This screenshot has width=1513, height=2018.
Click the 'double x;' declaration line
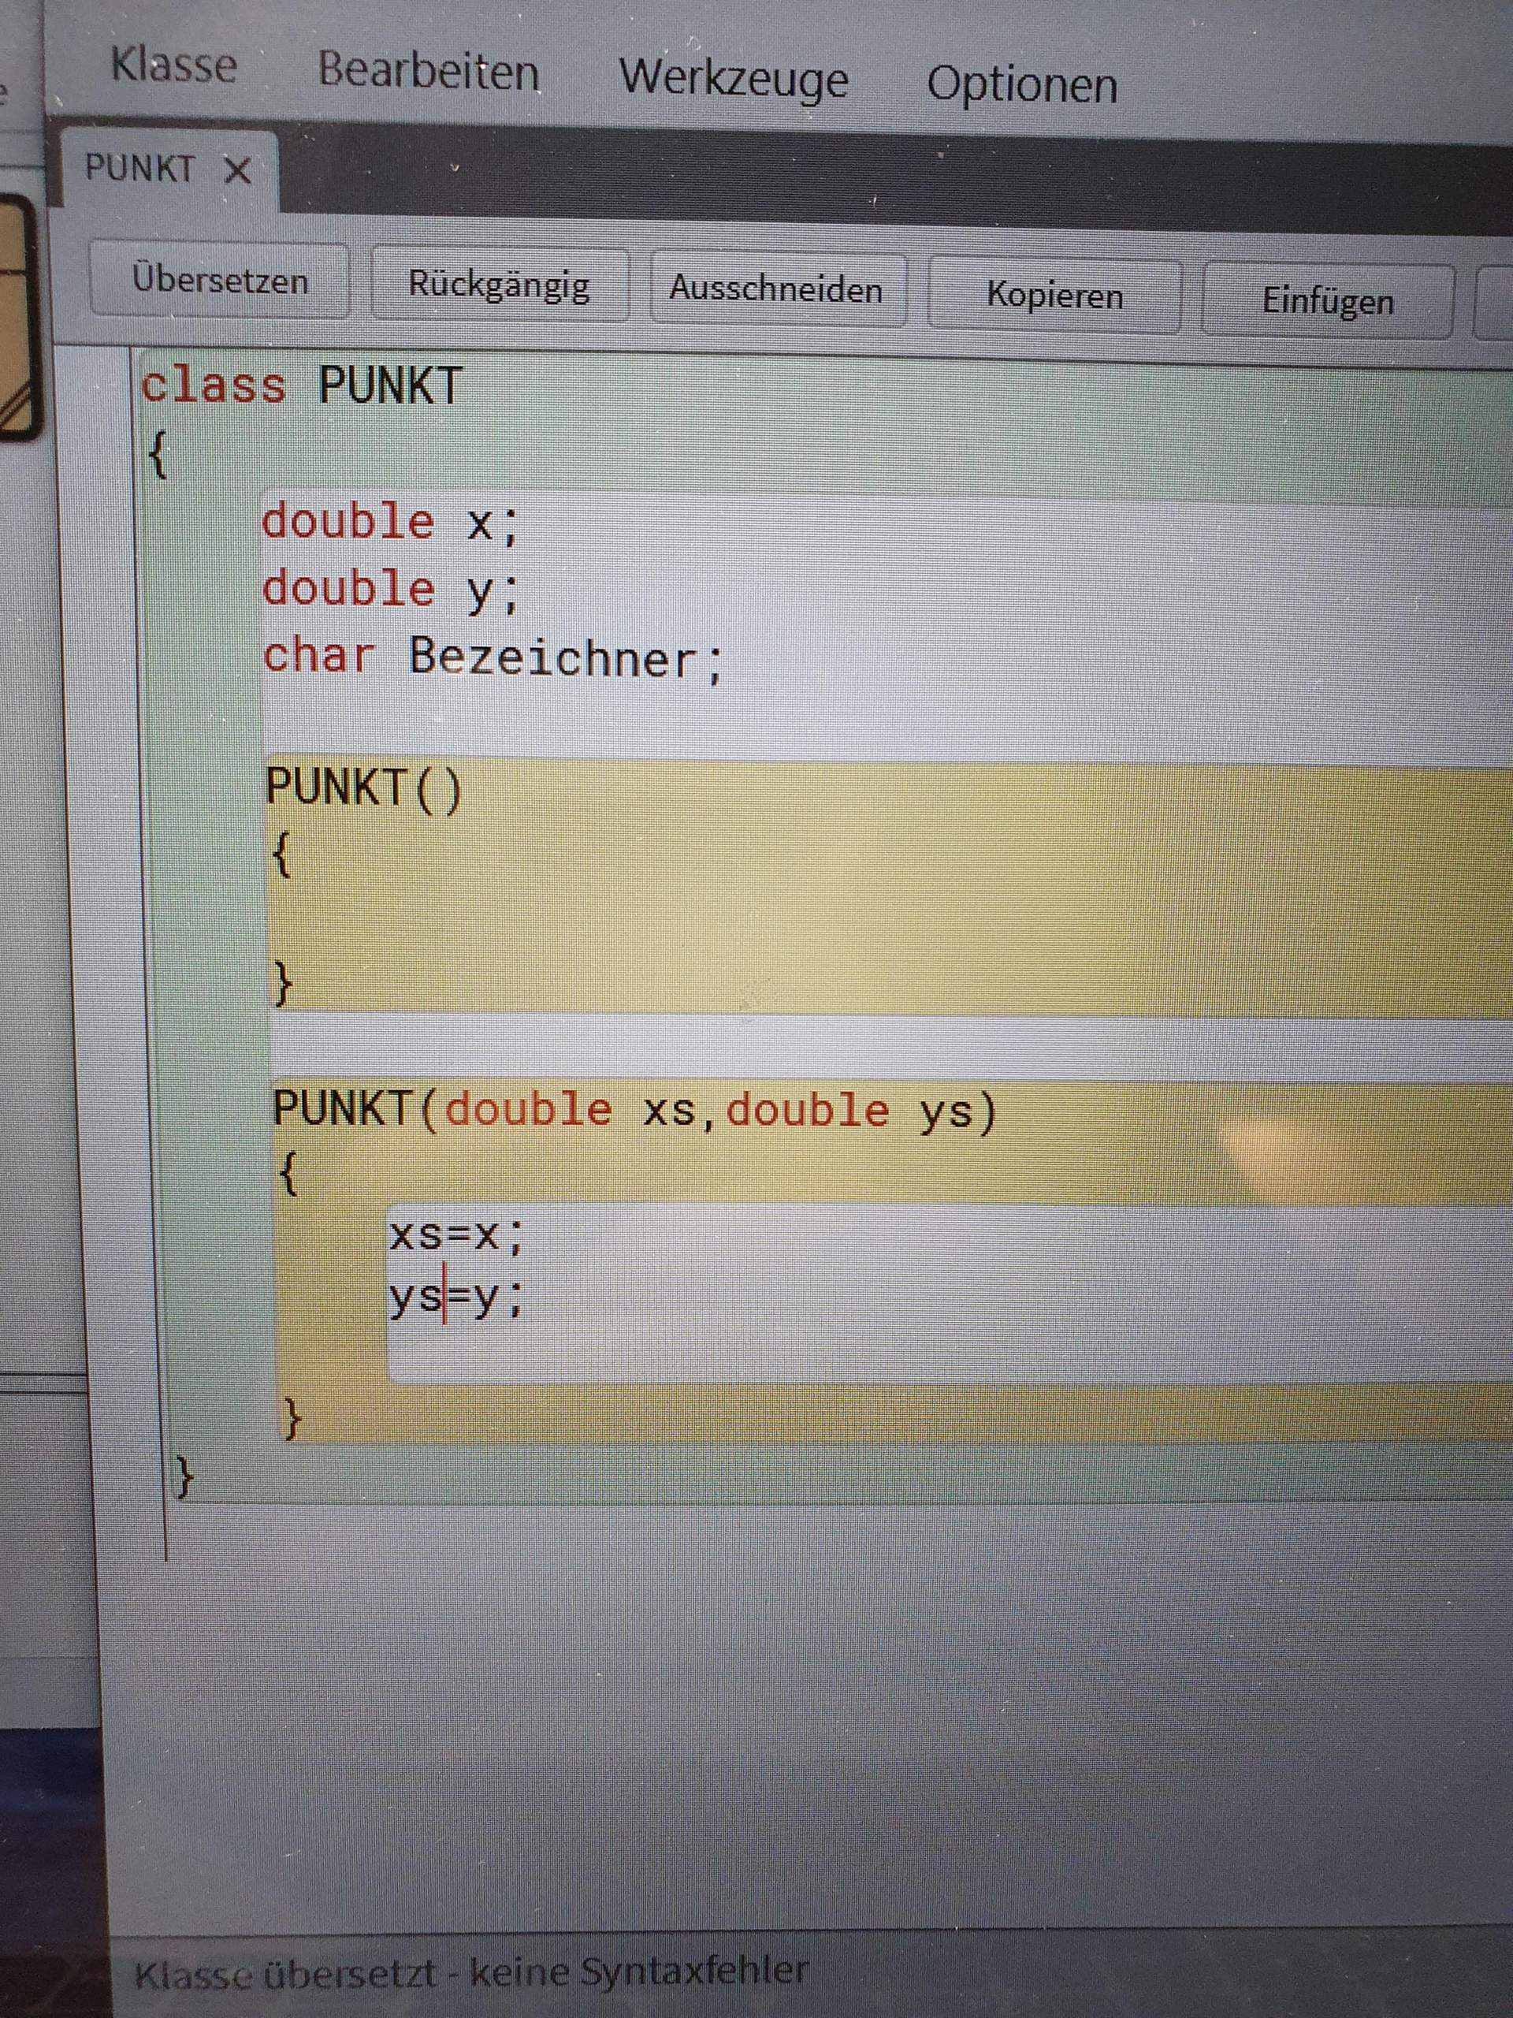(390, 523)
